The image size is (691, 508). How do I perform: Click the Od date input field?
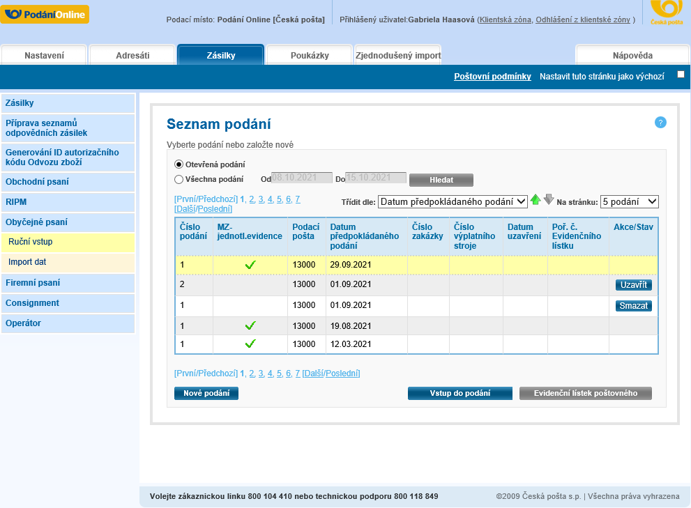pos(301,178)
